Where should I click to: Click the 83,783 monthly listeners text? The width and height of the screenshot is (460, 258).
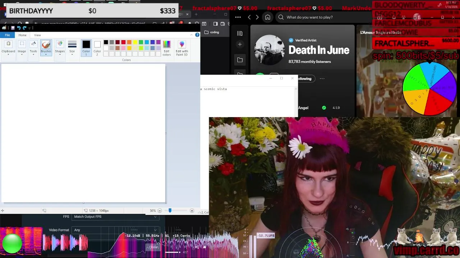[310, 62]
